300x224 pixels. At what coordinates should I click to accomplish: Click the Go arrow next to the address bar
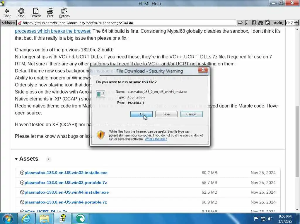pyautogui.click(x=240, y=23)
